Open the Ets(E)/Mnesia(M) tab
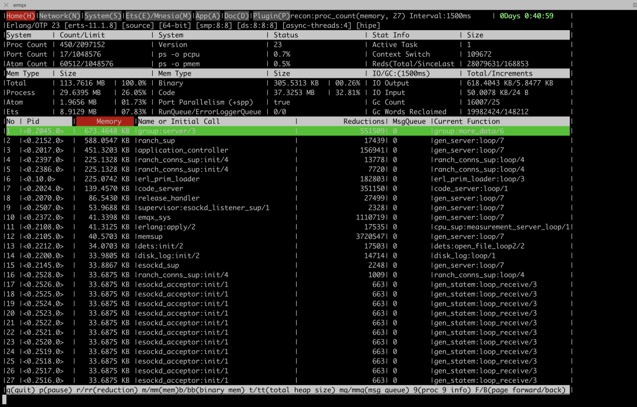This screenshot has width=637, height=407. tap(159, 16)
